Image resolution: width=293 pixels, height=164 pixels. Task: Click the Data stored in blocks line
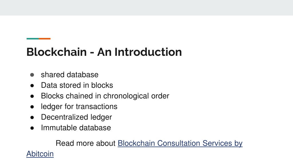click(x=77, y=85)
